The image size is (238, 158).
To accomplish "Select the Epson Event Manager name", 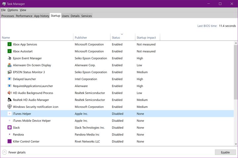I will [27, 58].
